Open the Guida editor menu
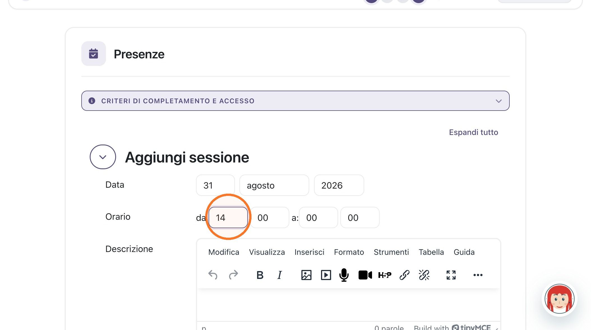Image resolution: width=591 pixels, height=330 pixels. pos(464,252)
